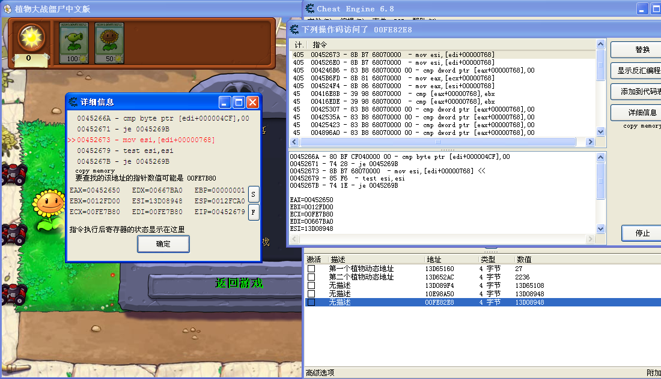Select opcode row 004246B6 cmp dword ptr
This screenshot has width=661, height=379.
coord(443,70)
